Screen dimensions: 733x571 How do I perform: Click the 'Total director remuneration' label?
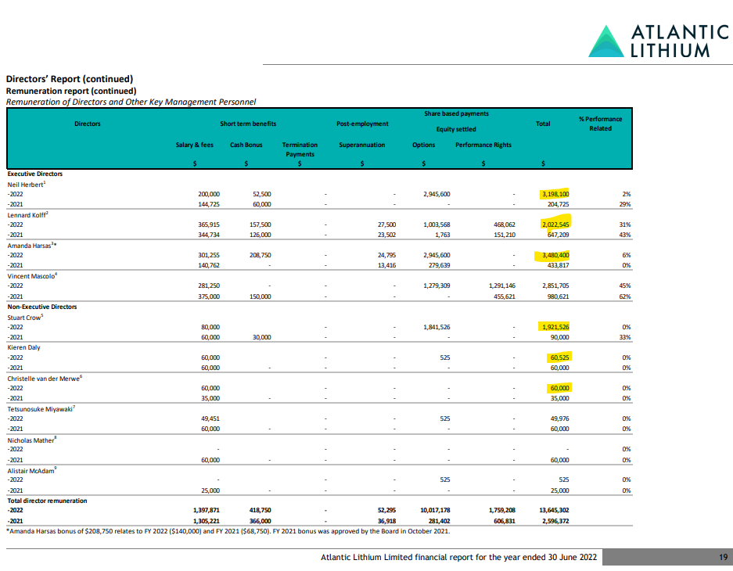coord(47,501)
